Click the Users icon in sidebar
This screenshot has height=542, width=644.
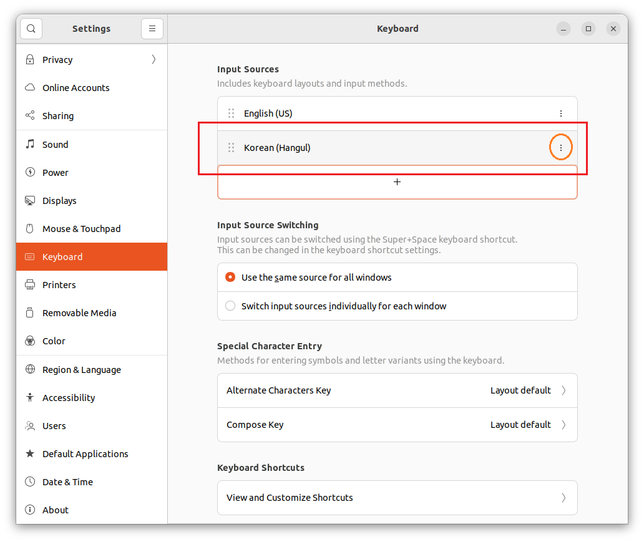(x=30, y=425)
